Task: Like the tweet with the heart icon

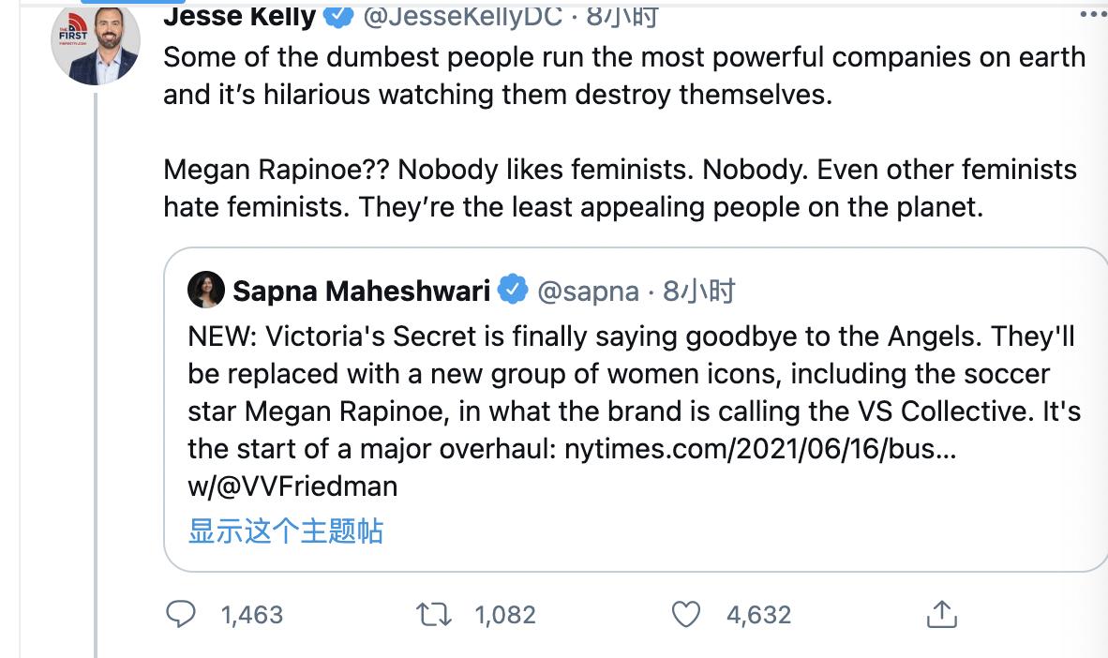Action: point(687,614)
